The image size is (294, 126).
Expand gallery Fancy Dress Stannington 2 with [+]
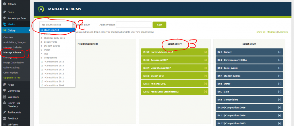[205, 92]
